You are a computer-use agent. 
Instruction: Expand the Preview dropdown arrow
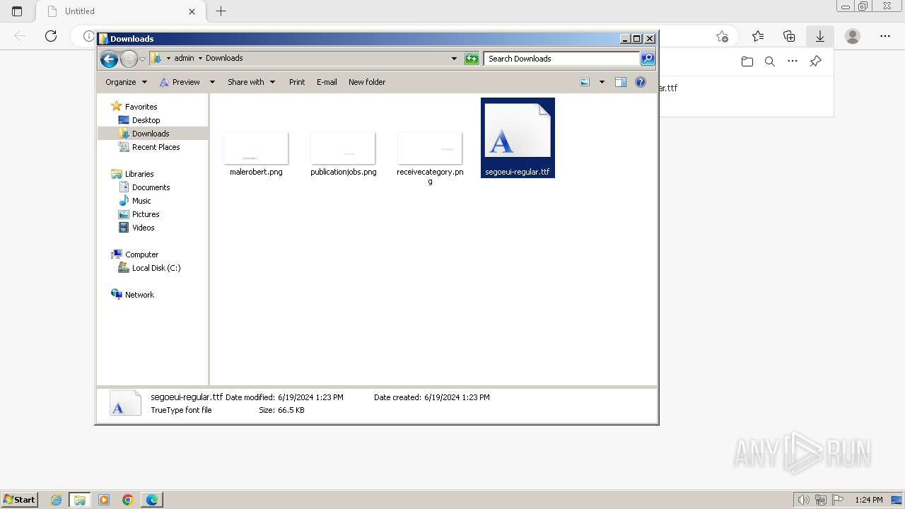coord(212,82)
